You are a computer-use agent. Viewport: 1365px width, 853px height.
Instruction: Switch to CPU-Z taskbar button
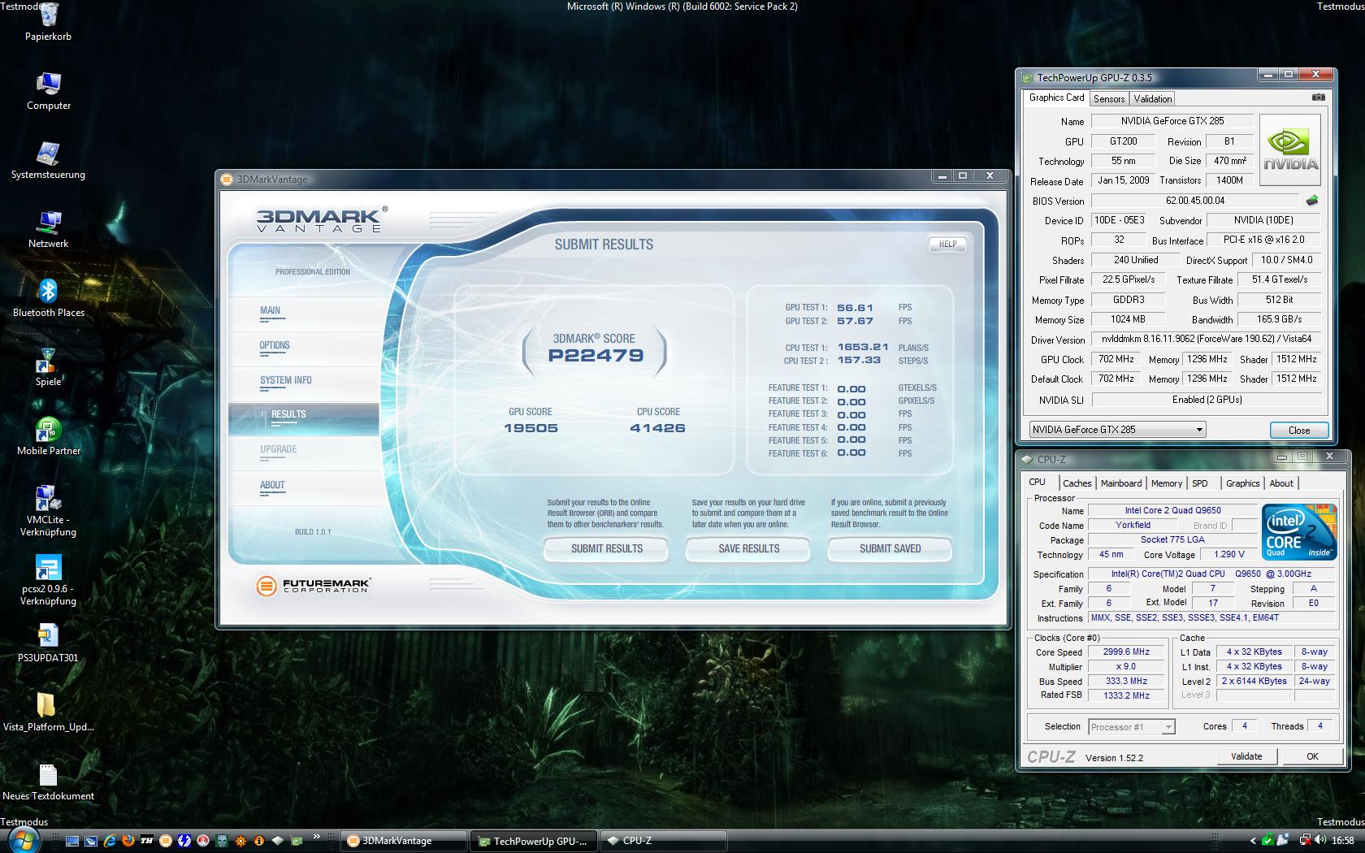pyautogui.click(x=664, y=841)
